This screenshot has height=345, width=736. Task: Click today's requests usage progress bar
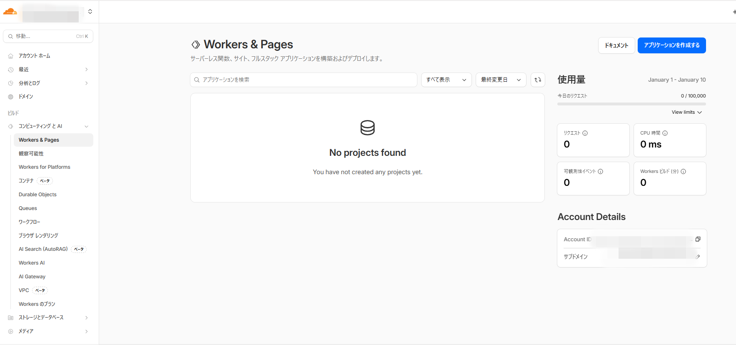(x=631, y=104)
